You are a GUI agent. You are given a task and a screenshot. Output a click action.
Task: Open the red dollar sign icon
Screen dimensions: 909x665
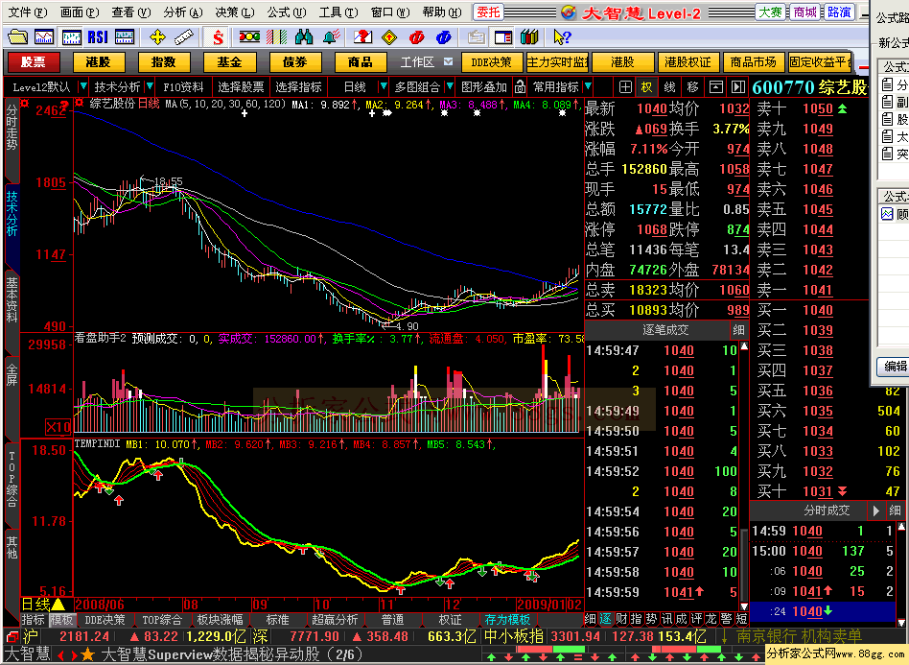(x=218, y=37)
